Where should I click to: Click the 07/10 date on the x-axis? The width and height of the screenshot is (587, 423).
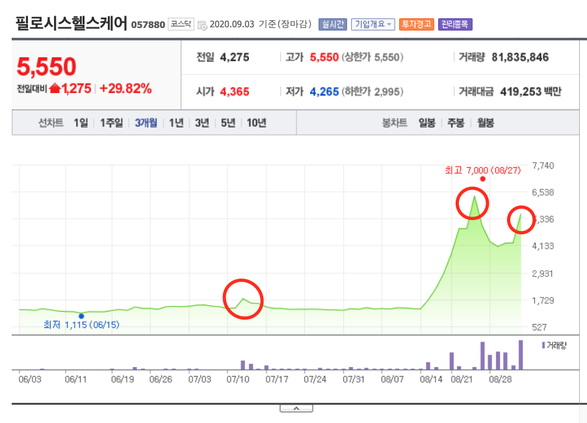click(x=238, y=379)
